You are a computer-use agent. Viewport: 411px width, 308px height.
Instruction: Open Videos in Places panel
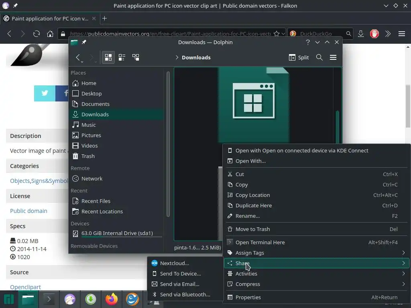pyautogui.click(x=117, y=146)
